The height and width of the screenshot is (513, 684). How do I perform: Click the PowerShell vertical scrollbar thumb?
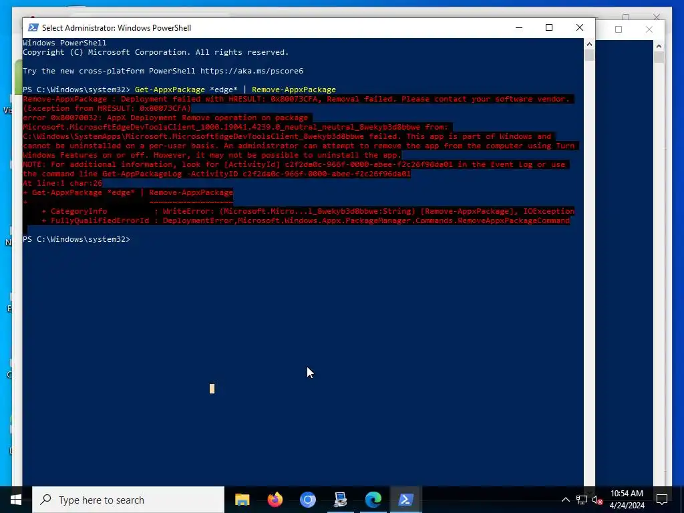pos(589,55)
